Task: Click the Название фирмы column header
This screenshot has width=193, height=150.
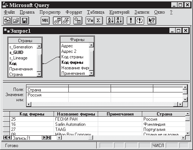Action: [x=76, y=114]
